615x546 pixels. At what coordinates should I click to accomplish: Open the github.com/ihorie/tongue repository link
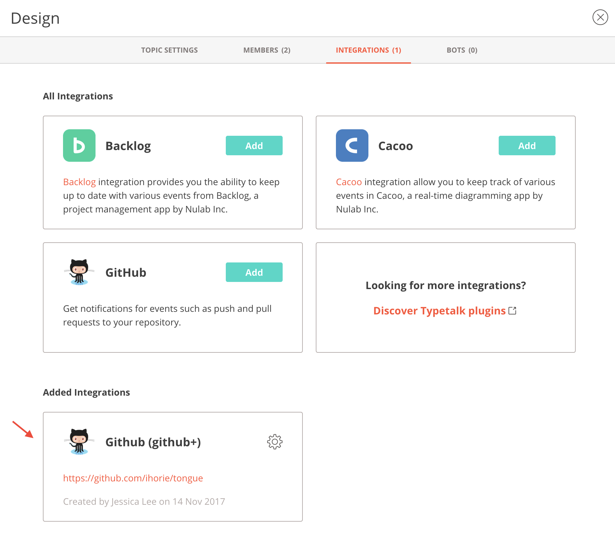point(133,478)
